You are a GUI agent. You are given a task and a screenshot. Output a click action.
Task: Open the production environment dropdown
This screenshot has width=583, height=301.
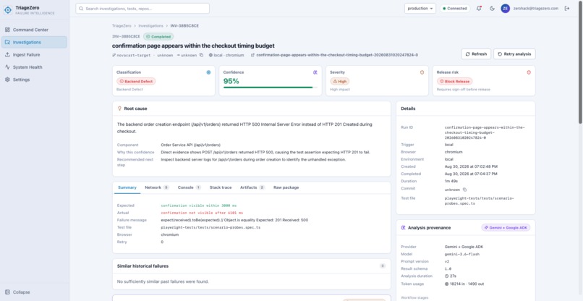(420, 9)
